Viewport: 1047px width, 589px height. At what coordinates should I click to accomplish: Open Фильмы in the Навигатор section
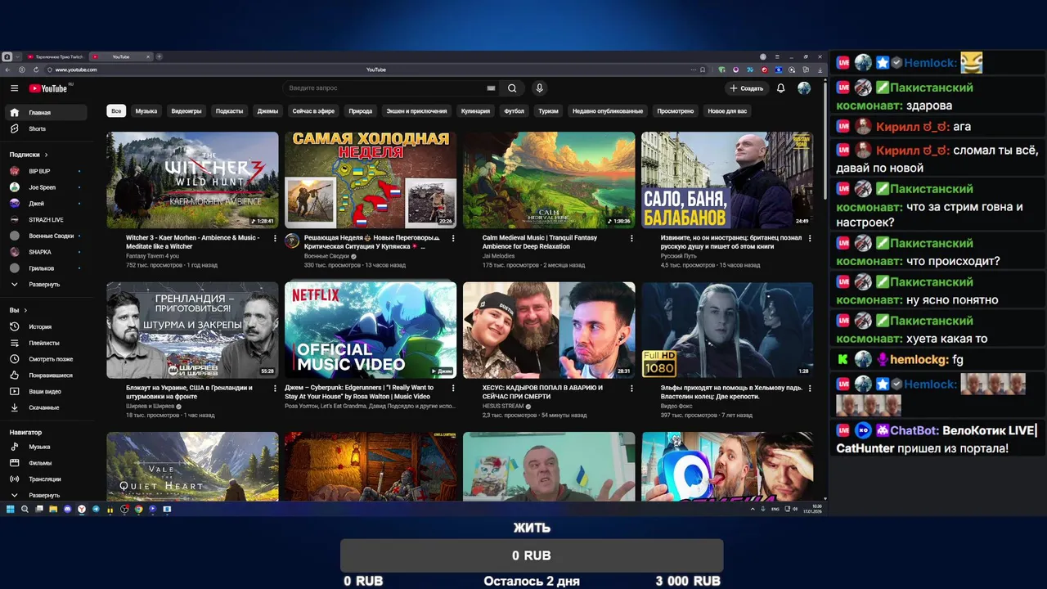pos(47,463)
